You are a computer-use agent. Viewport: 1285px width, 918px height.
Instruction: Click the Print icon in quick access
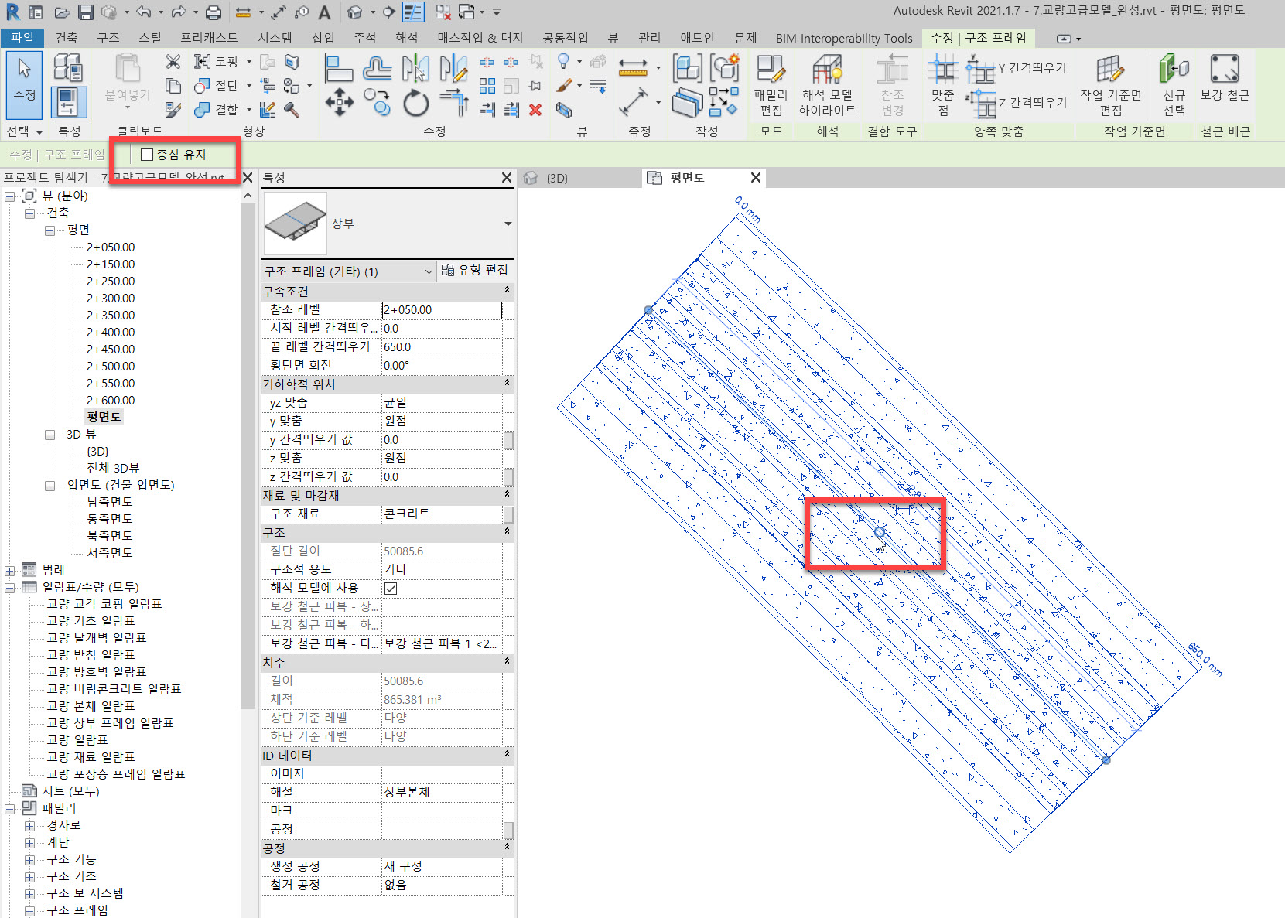click(x=214, y=12)
